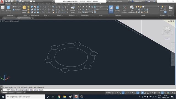This screenshot has width=176, height=99.
Task: Select the Move tool in Modify panel
Action: click(59, 7)
